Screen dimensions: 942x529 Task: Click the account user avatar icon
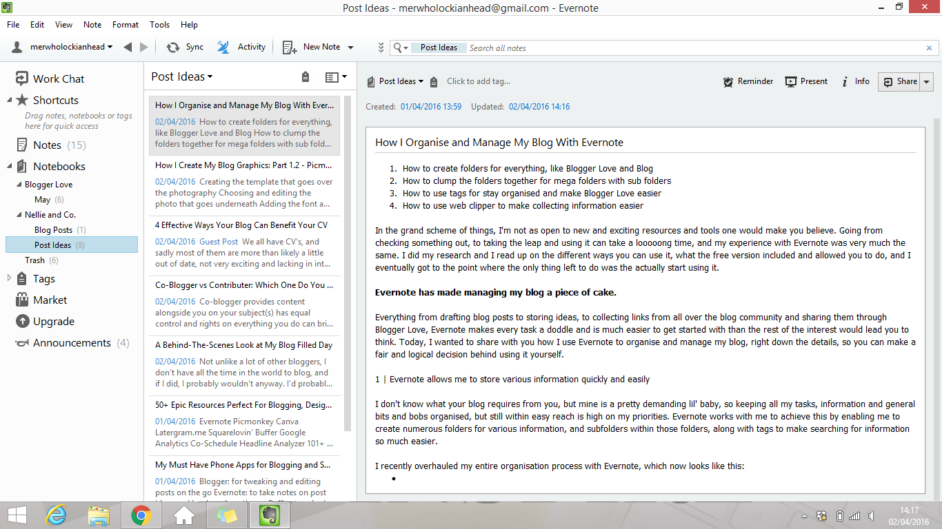click(18, 47)
